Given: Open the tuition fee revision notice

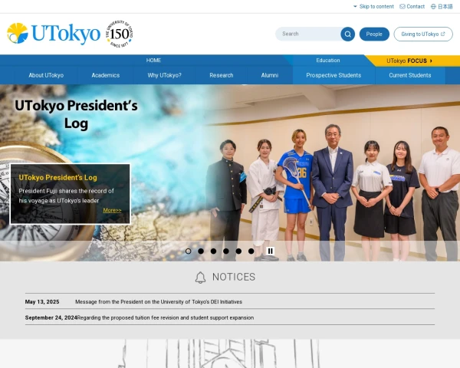Looking at the screenshot, I should [x=165, y=317].
